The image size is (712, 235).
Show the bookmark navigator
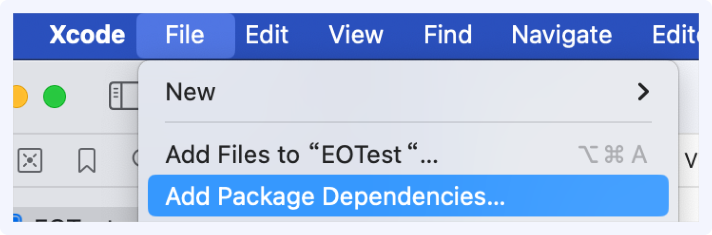click(x=87, y=161)
